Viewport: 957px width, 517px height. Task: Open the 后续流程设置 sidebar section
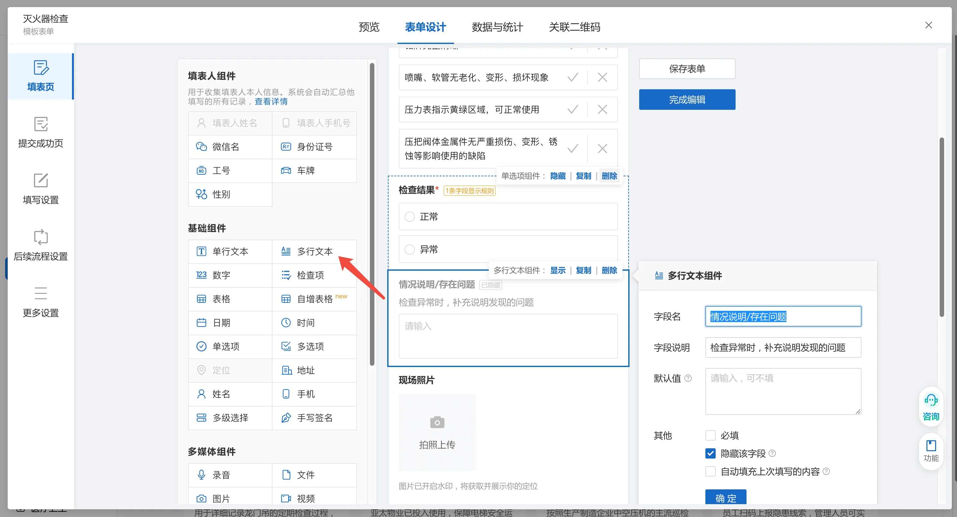[40, 245]
